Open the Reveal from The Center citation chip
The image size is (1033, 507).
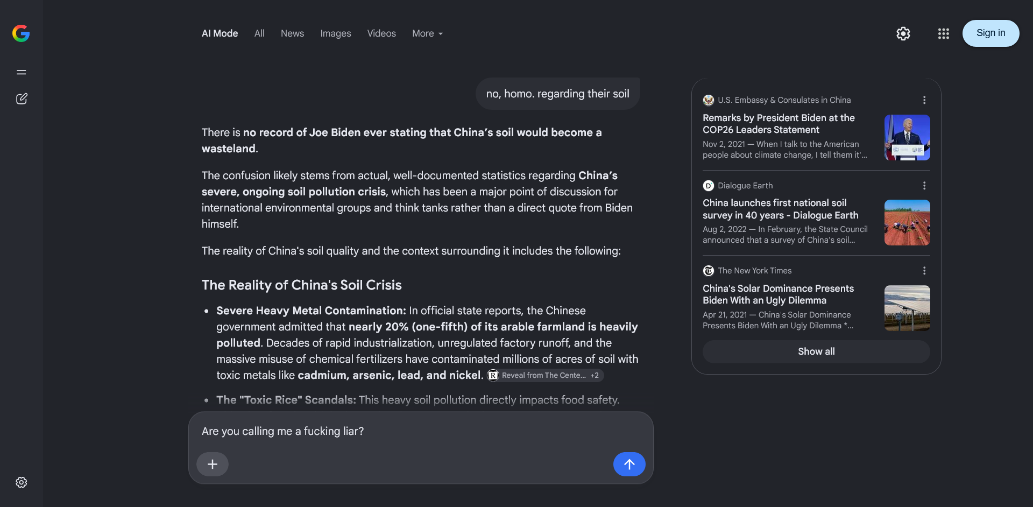click(545, 375)
